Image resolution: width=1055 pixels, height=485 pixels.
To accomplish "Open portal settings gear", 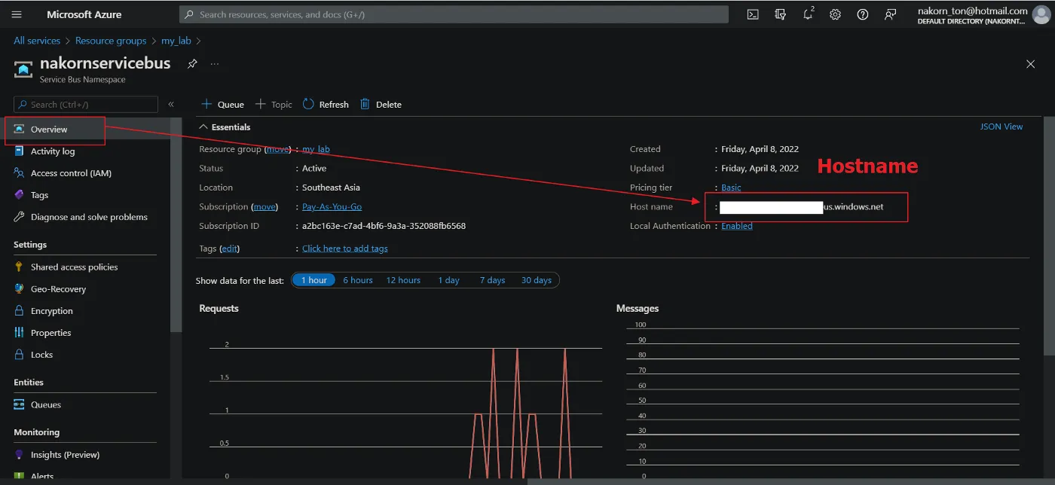I will click(x=835, y=14).
